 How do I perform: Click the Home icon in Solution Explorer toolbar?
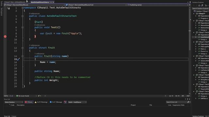[x=199, y=6]
